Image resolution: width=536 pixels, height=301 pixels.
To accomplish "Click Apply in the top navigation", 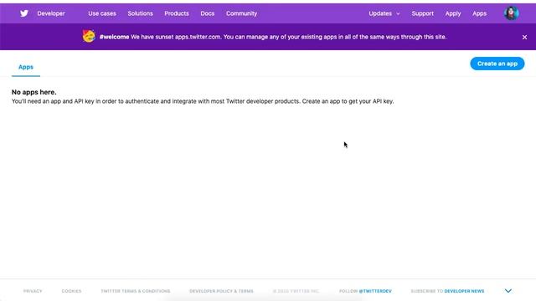I will click(453, 13).
